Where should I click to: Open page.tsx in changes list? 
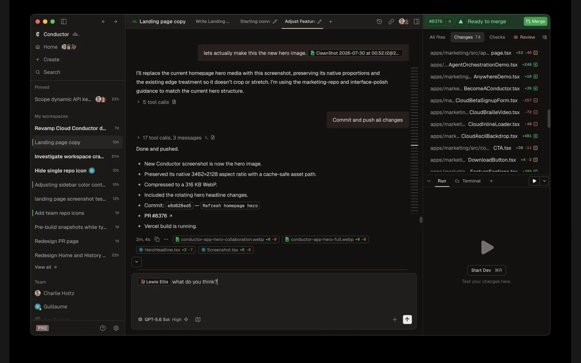click(x=484, y=53)
